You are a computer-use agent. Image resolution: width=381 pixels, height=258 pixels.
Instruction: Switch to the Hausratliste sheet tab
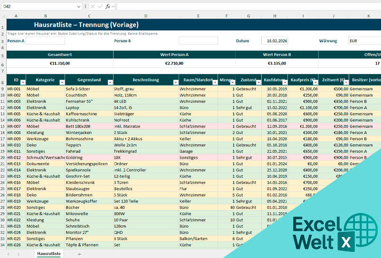(49, 254)
